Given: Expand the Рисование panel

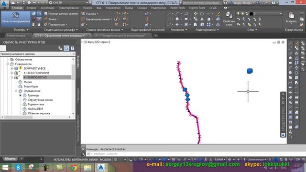Looking at the screenshot, I should tap(178, 30).
